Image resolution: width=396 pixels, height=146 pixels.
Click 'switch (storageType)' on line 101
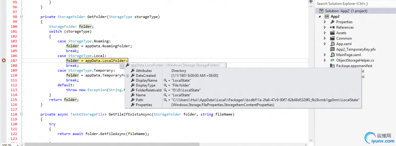pyautogui.click(x=70, y=31)
